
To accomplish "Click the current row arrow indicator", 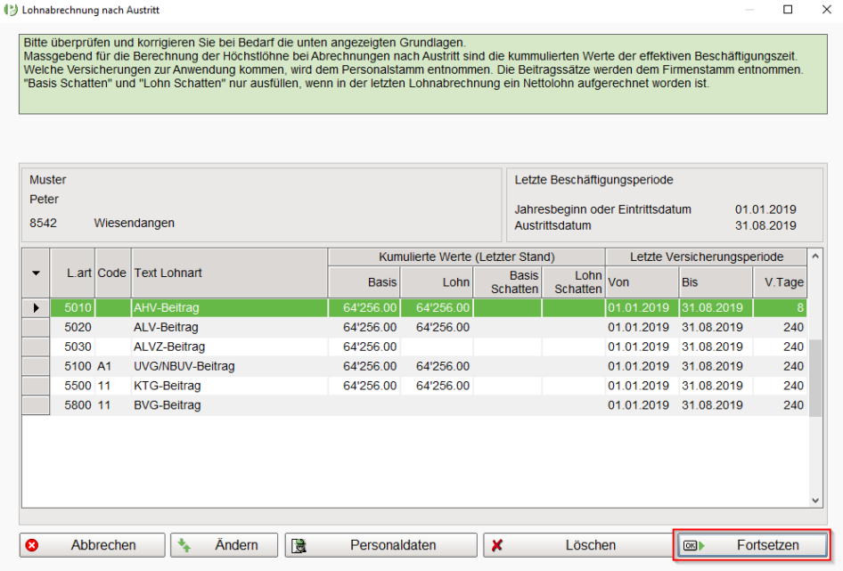I will (x=36, y=307).
